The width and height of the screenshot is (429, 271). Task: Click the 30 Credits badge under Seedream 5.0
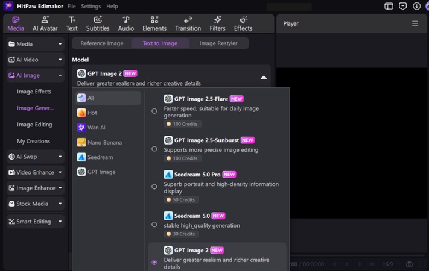tap(181, 234)
